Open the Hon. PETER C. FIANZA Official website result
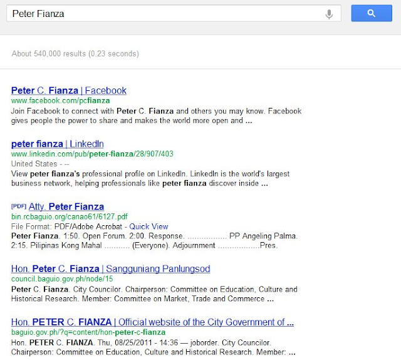This screenshot has width=401, height=360. (152, 322)
